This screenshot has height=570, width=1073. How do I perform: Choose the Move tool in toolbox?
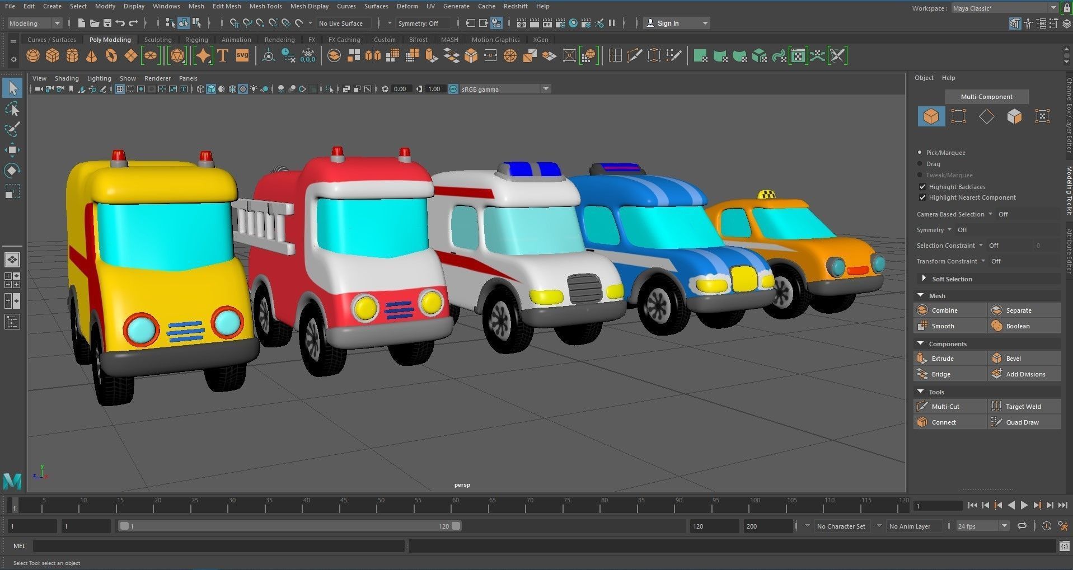coord(12,150)
